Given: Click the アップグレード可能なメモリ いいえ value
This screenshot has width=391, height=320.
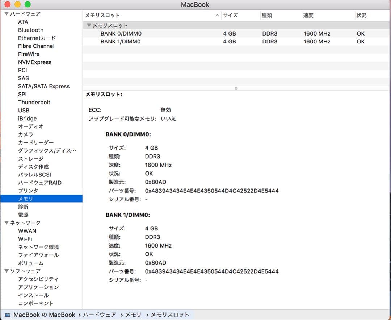Looking at the screenshot, I should tap(168, 119).
